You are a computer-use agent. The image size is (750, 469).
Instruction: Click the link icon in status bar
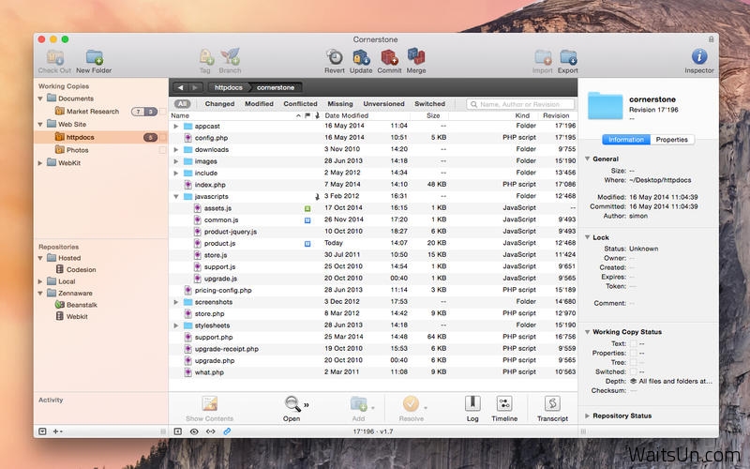(x=227, y=431)
